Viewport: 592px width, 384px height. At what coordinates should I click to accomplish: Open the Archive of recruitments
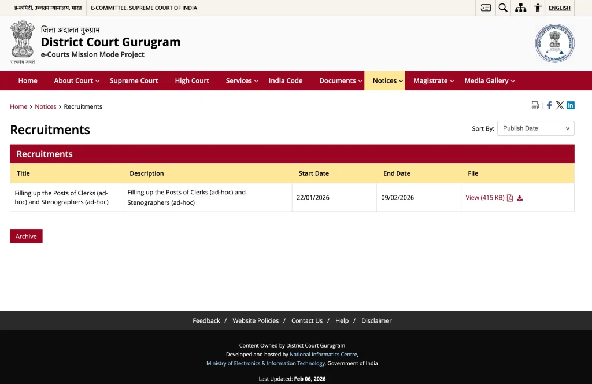[25, 236]
